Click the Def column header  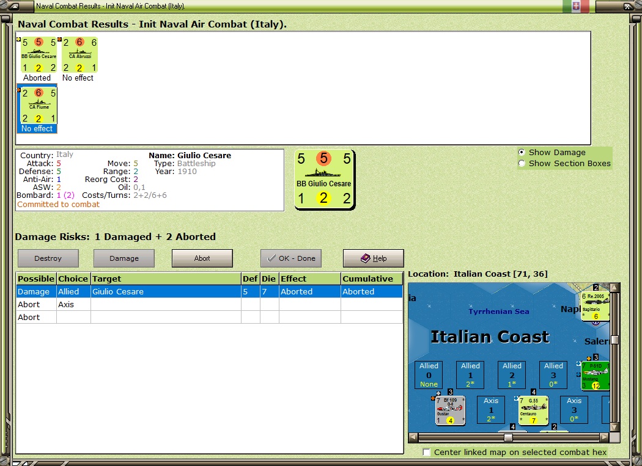click(x=250, y=279)
